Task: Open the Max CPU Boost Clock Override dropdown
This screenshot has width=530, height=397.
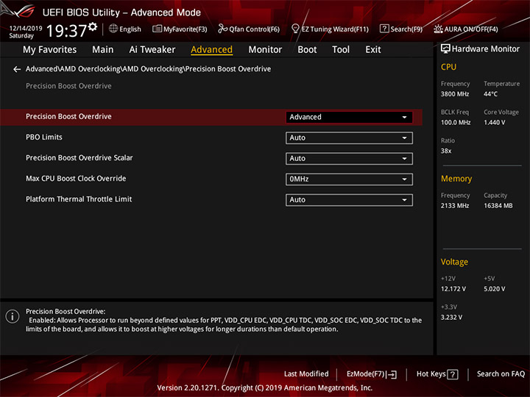Action: point(349,179)
